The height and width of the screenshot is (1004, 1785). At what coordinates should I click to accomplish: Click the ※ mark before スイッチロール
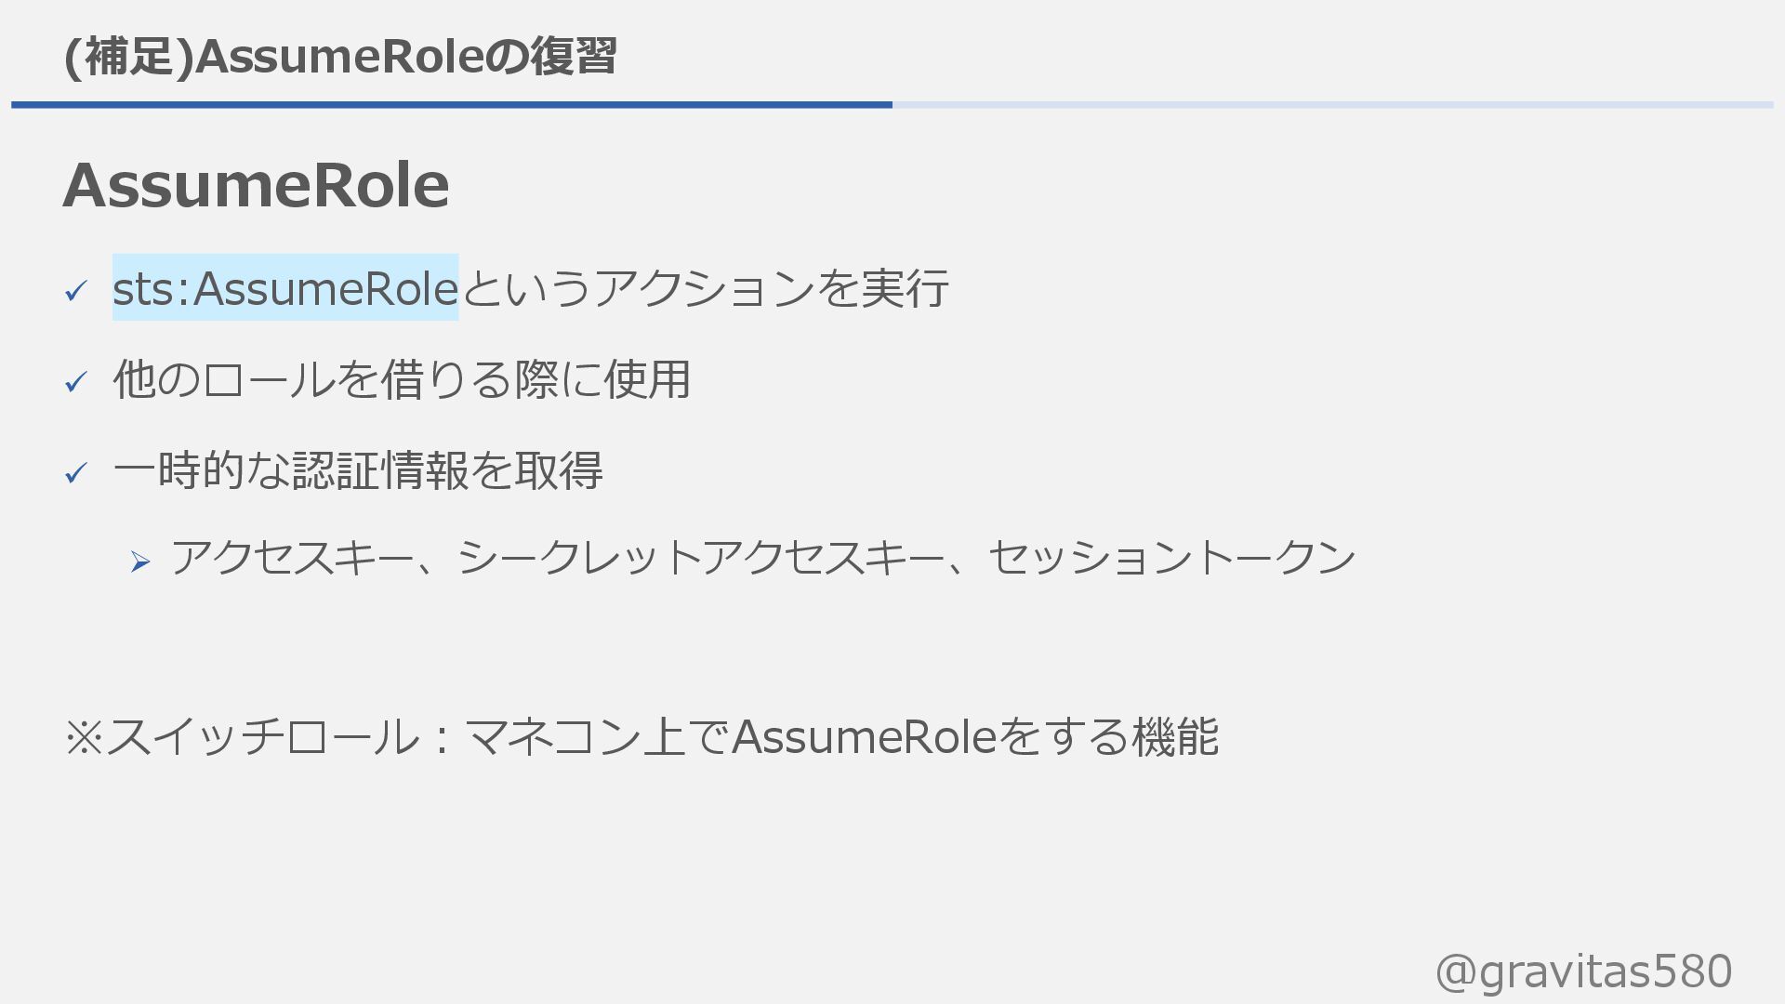coord(84,738)
